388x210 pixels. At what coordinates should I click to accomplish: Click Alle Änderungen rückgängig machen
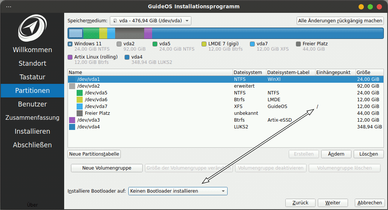coord(340,21)
